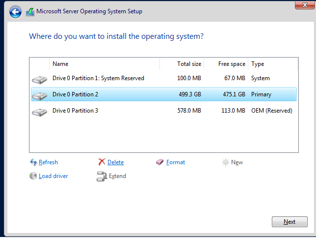Click the Extend partition link
The height and width of the screenshot is (238, 316).
click(x=117, y=176)
